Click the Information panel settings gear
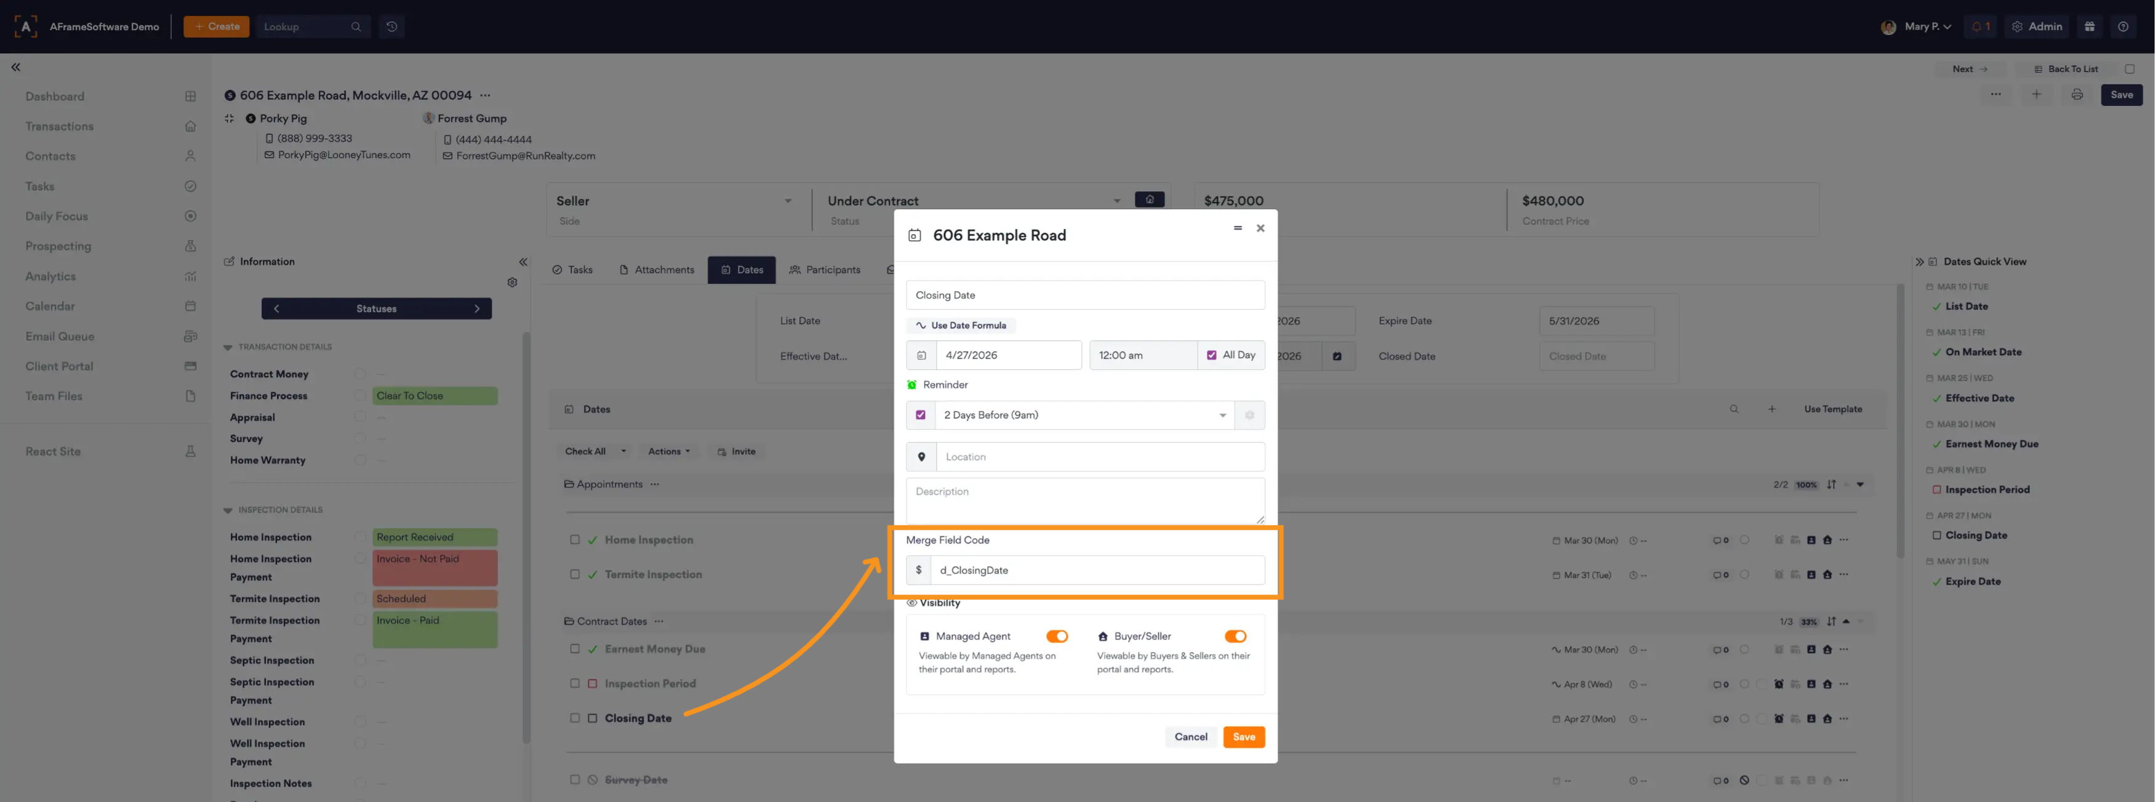This screenshot has width=2156, height=802. pos(512,283)
